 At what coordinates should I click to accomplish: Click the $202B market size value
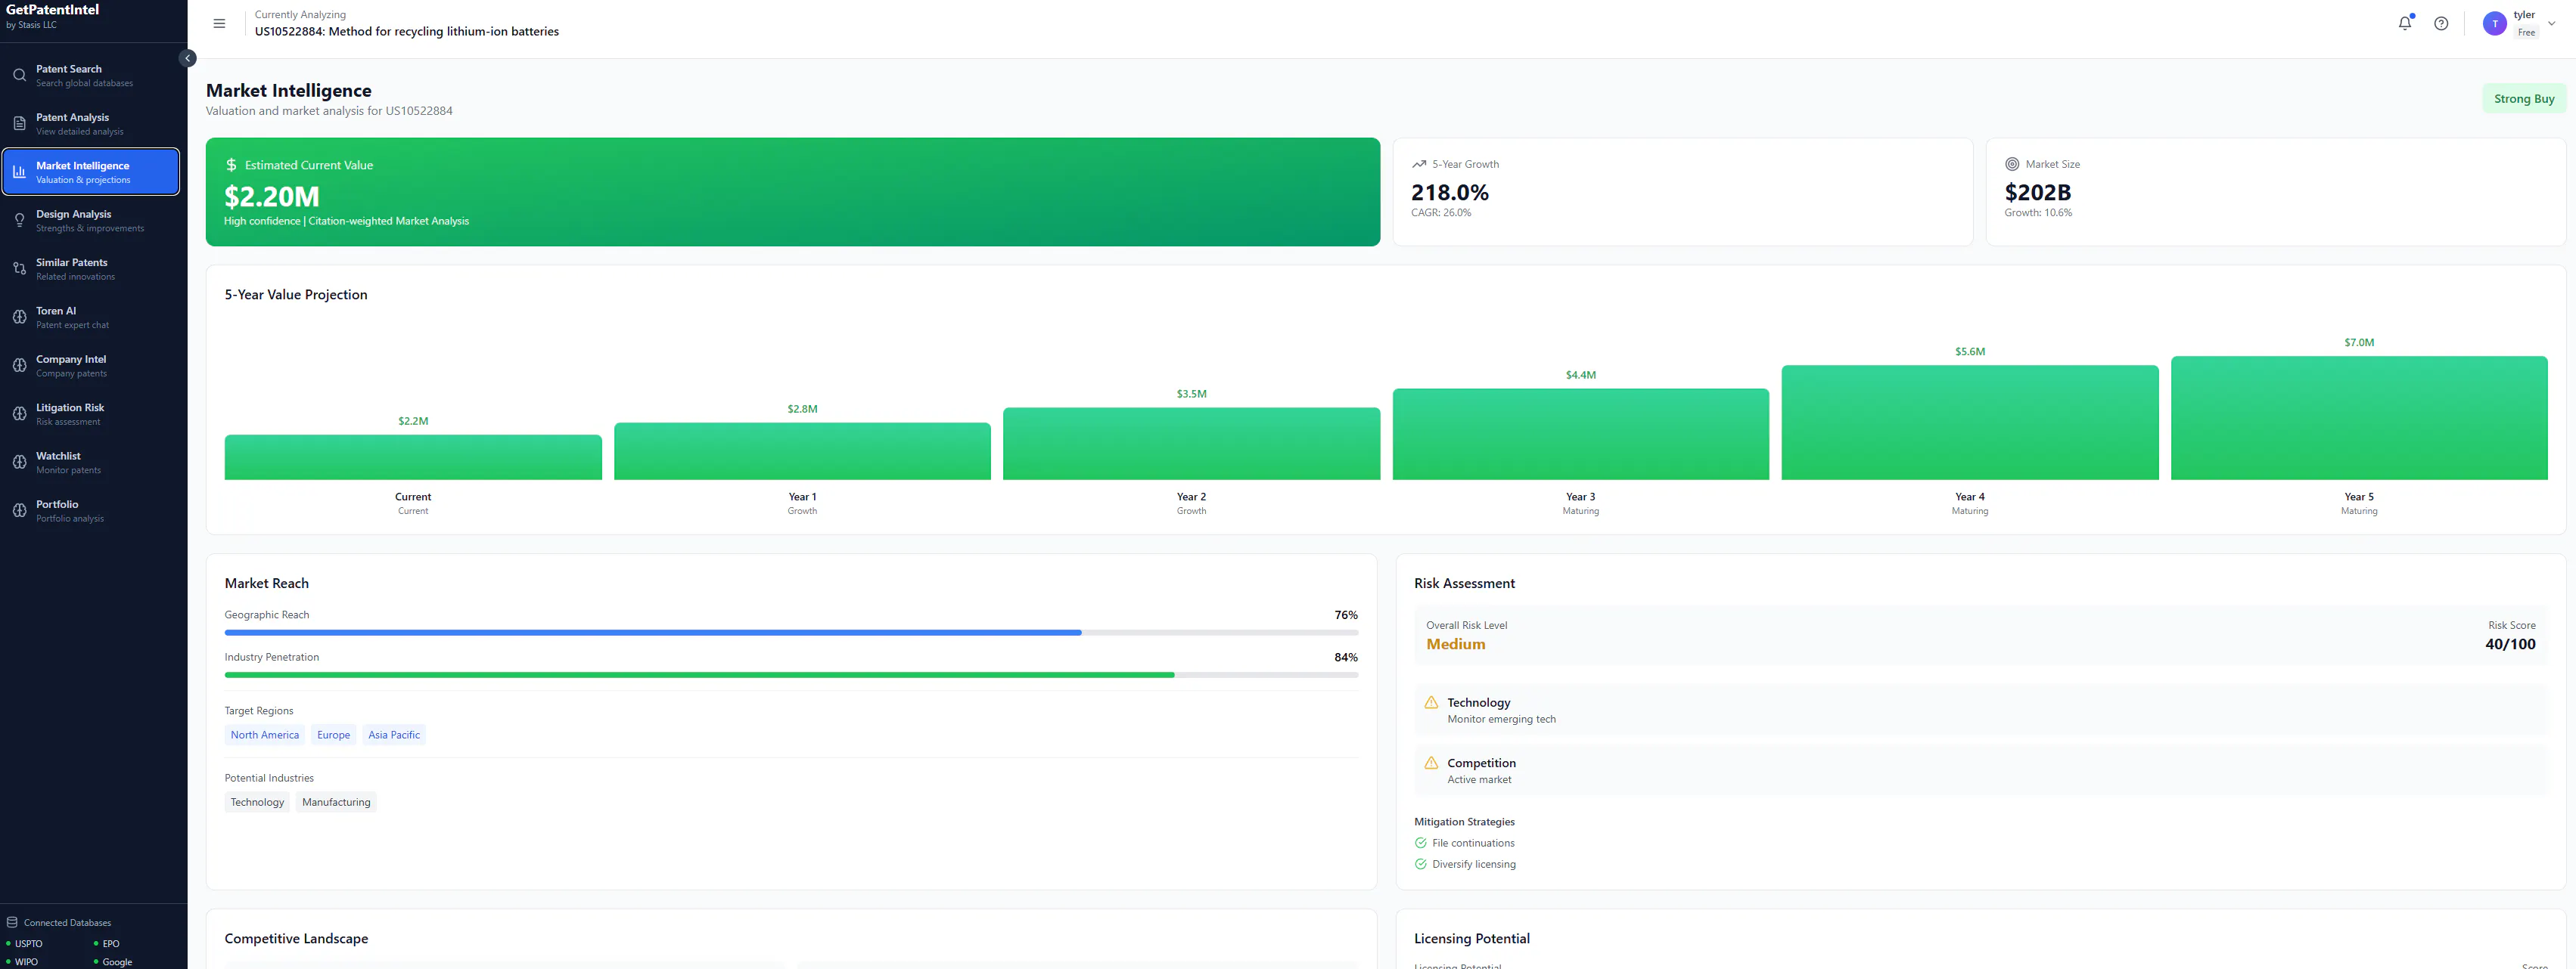[2037, 192]
